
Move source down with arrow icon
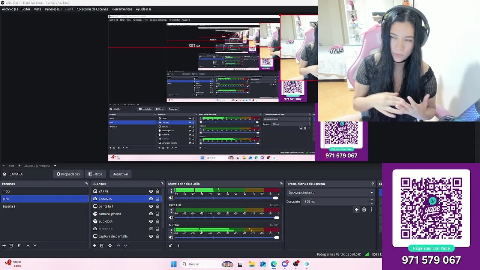pos(126,246)
